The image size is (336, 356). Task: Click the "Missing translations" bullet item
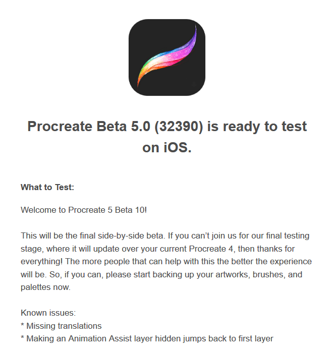(64, 326)
